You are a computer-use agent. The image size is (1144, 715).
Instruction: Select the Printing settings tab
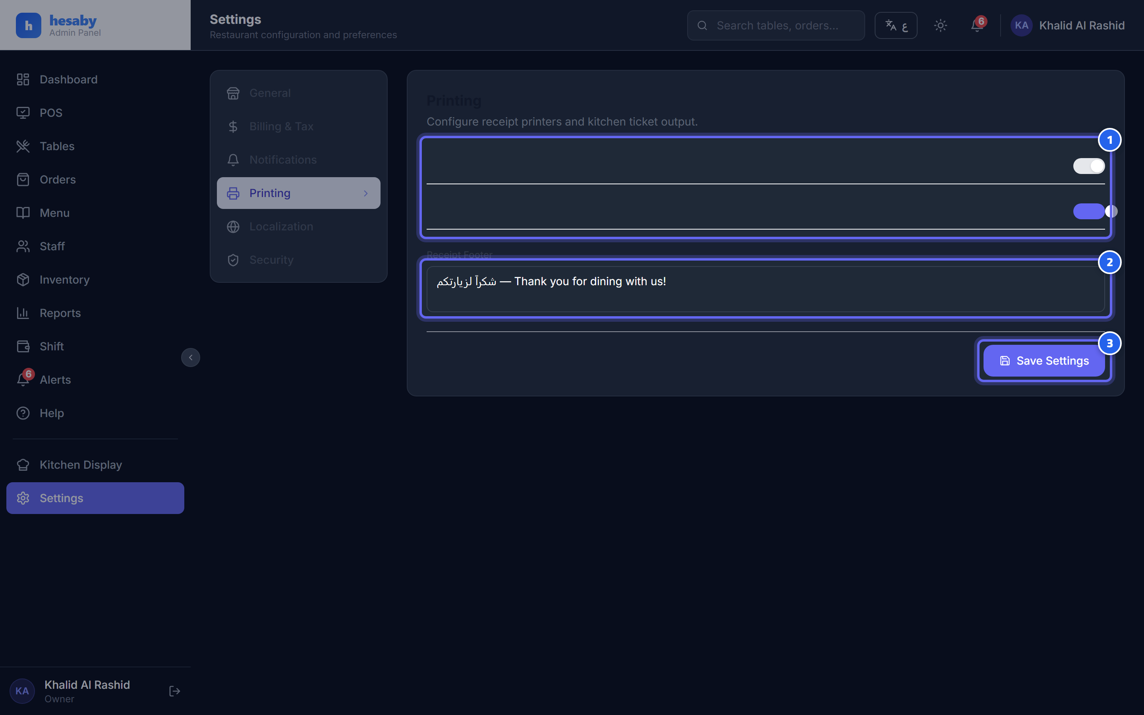[x=298, y=193]
